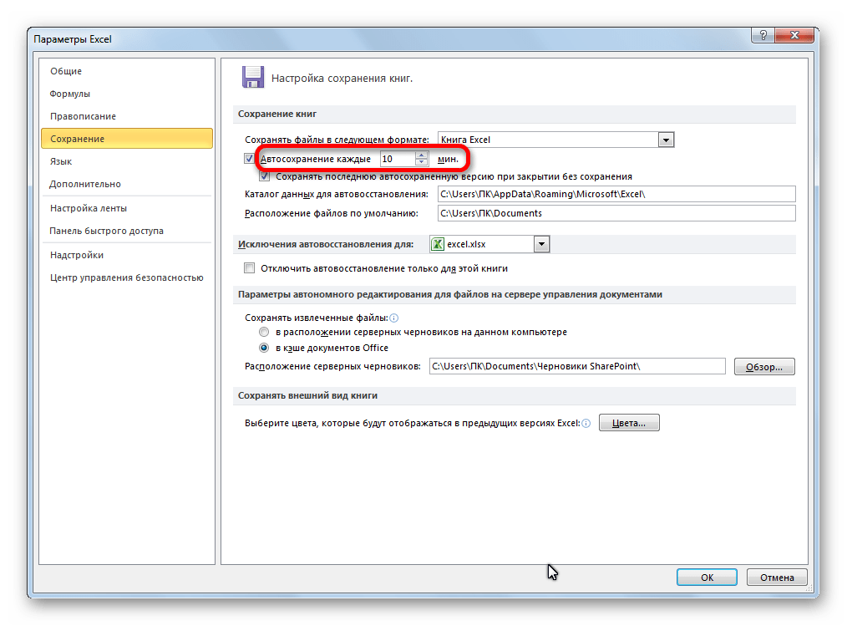Open Центр управления безопасностью category
This screenshot has height=626, width=847.
[127, 277]
